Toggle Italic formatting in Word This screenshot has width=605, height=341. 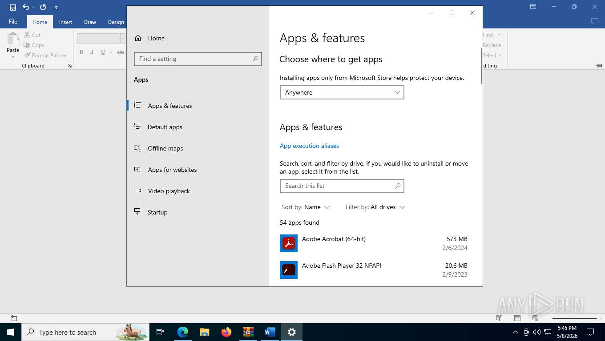[92, 52]
